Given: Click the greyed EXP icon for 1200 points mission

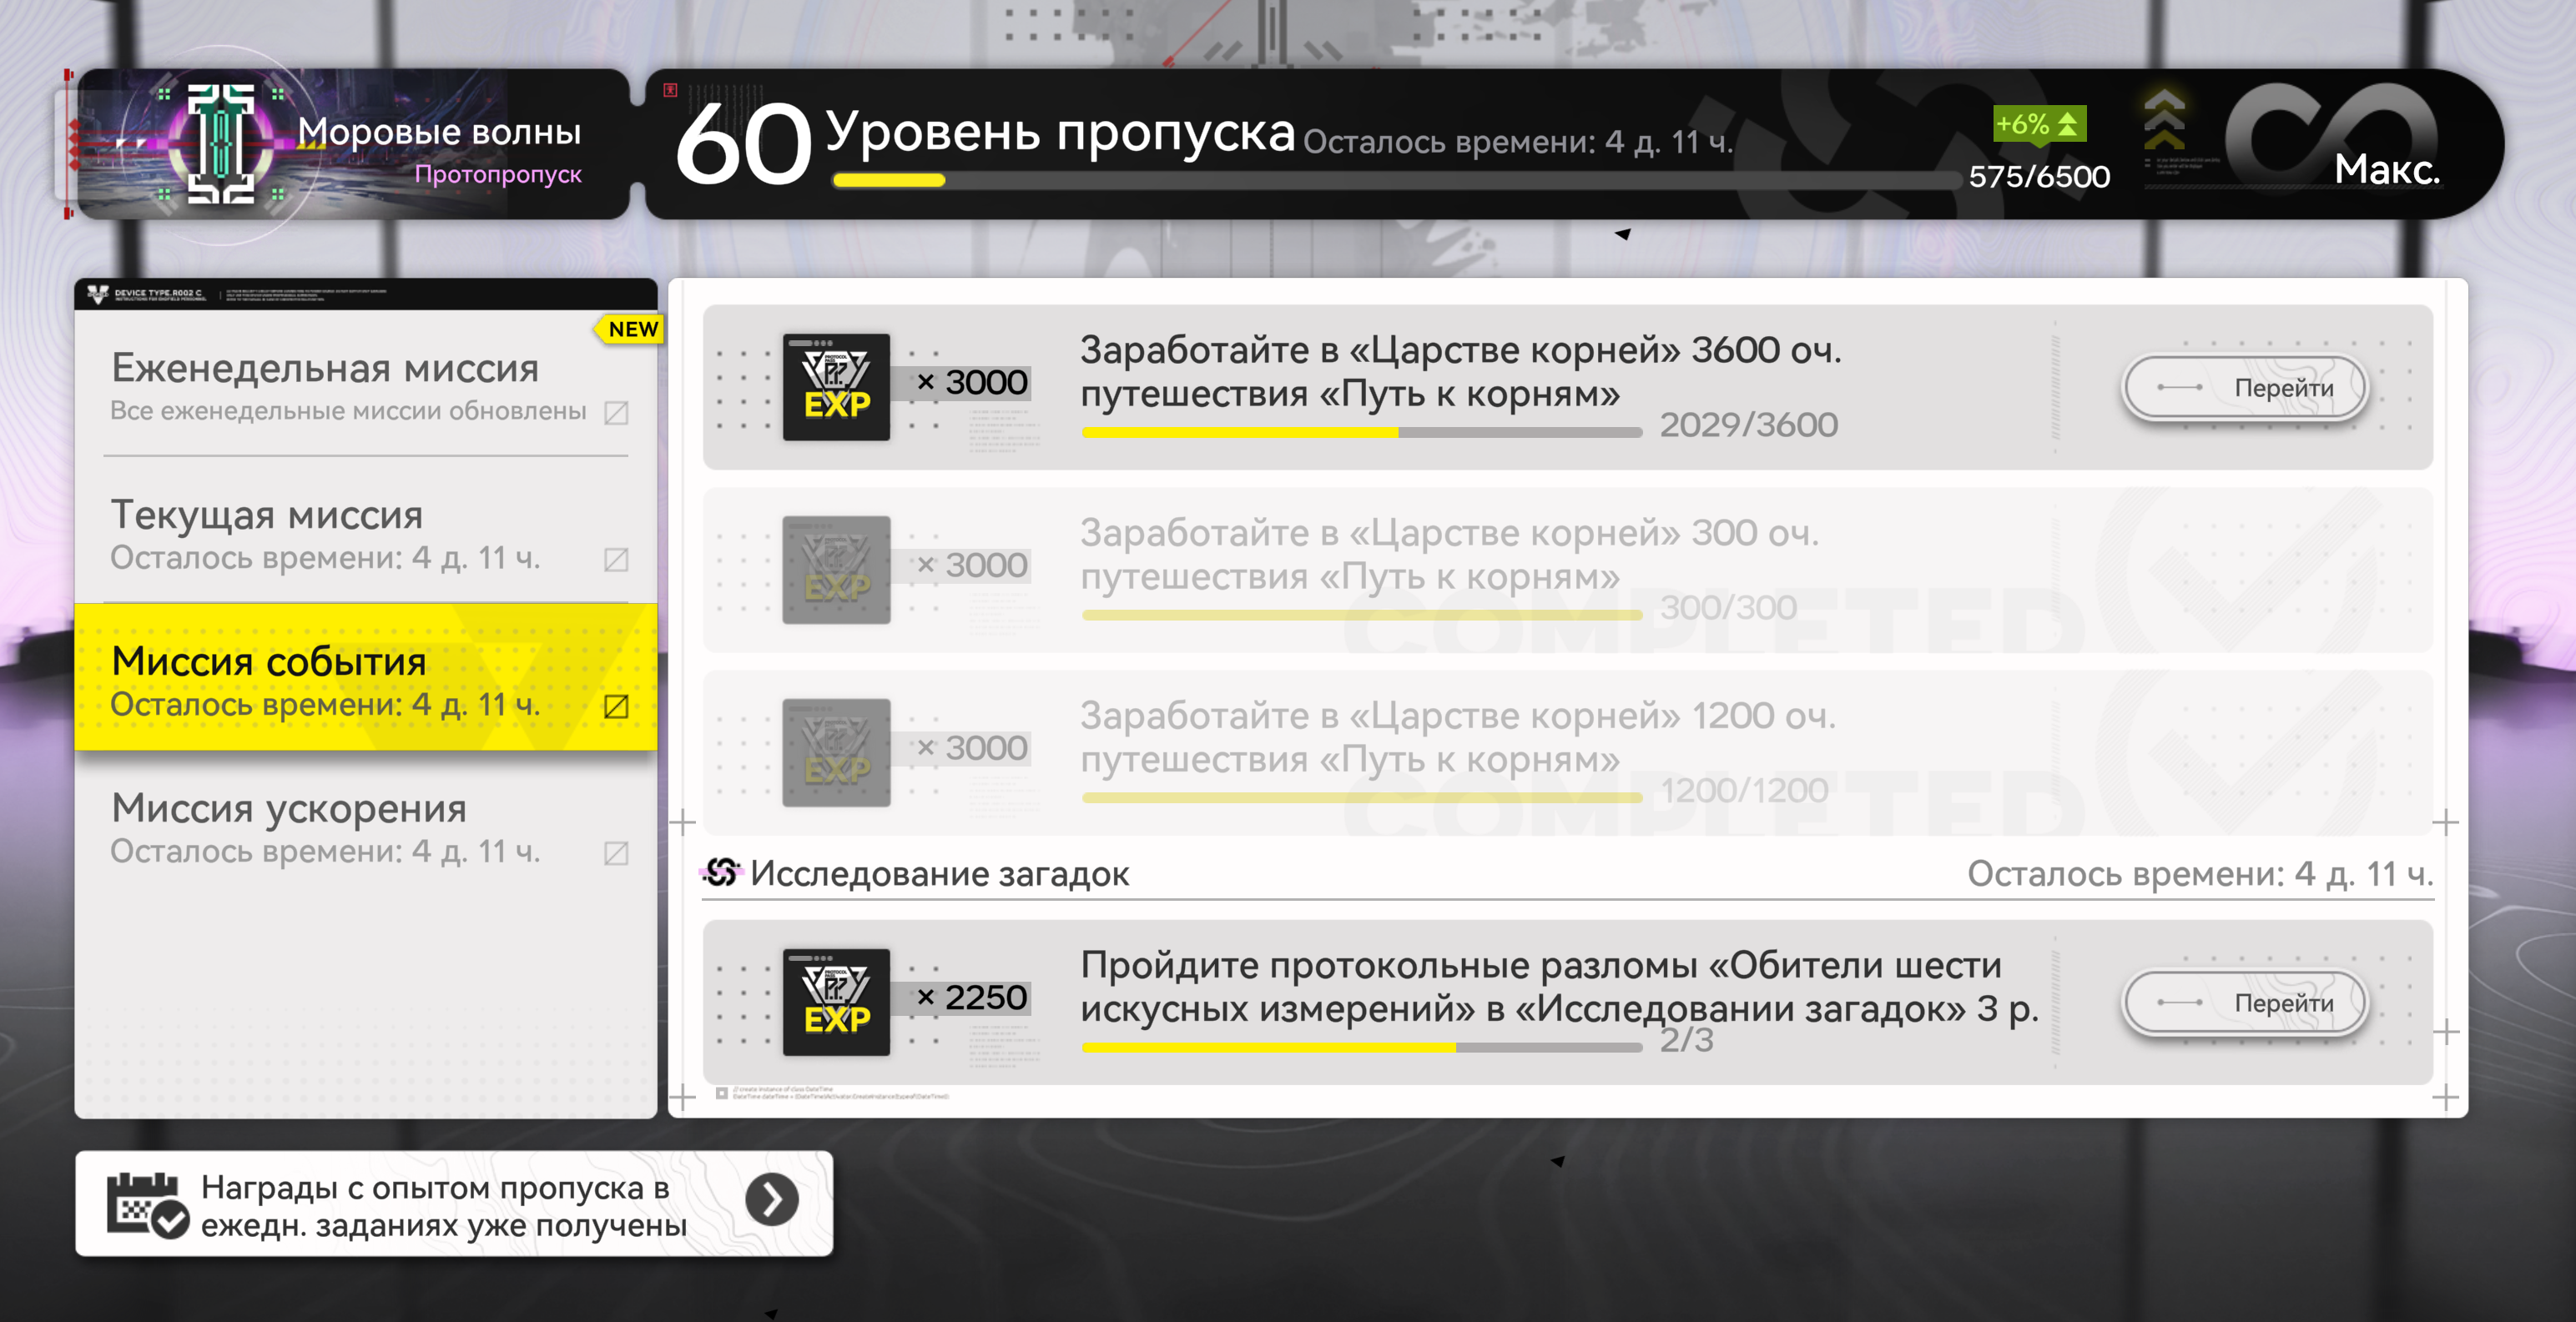Looking at the screenshot, I should (836, 752).
